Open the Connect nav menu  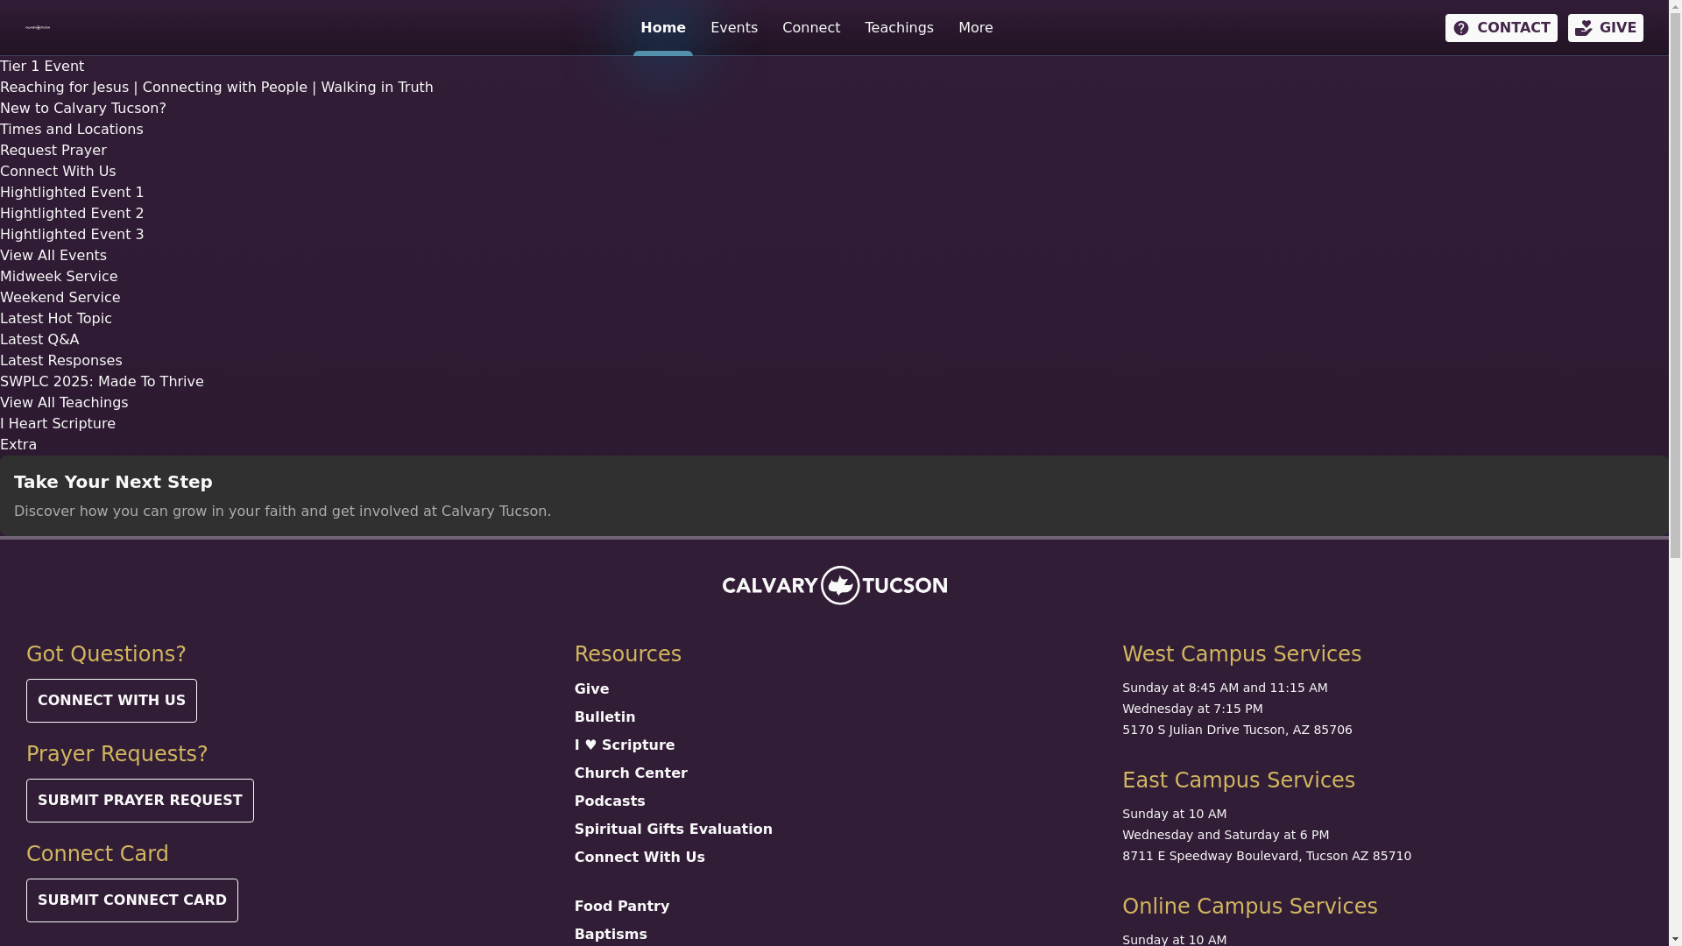(x=811, y=28)
